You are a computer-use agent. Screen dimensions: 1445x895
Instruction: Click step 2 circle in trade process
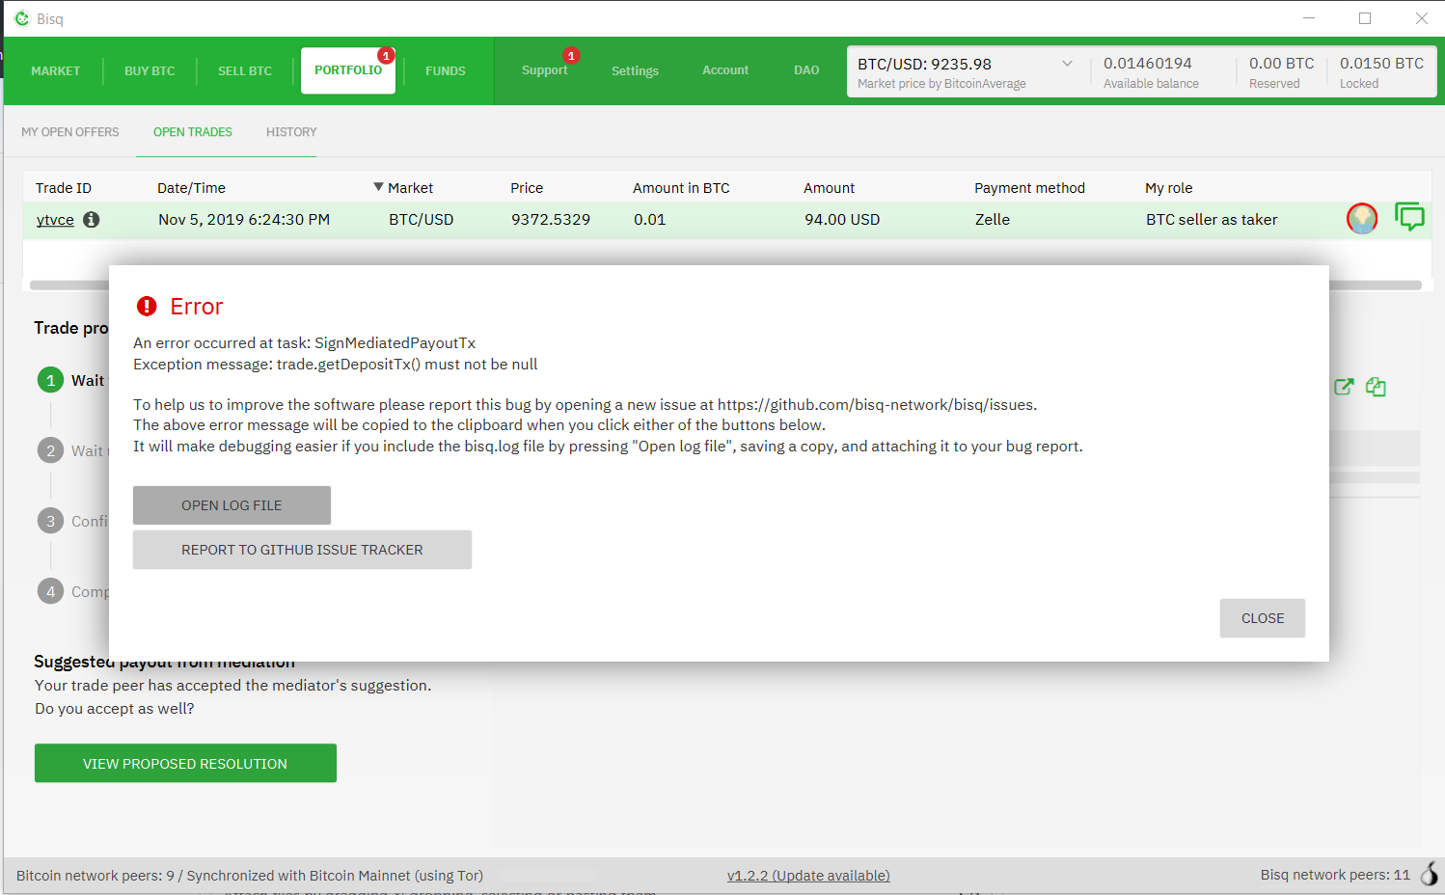(51, 450)
